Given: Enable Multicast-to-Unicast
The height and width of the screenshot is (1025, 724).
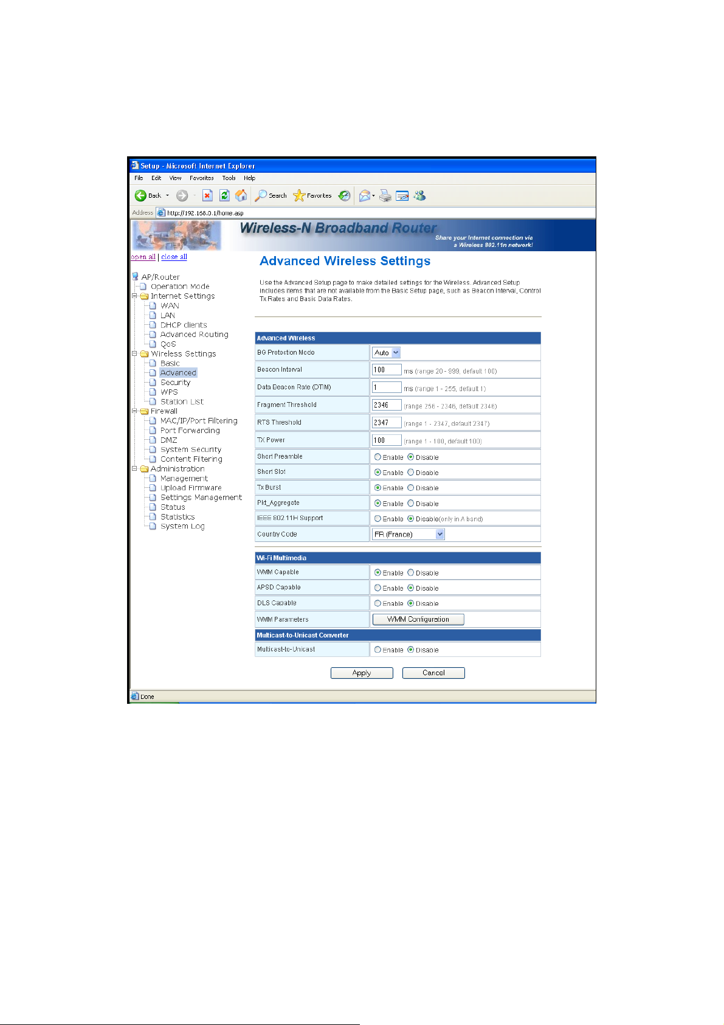Looking at the screenshot, I should (378, 650).
